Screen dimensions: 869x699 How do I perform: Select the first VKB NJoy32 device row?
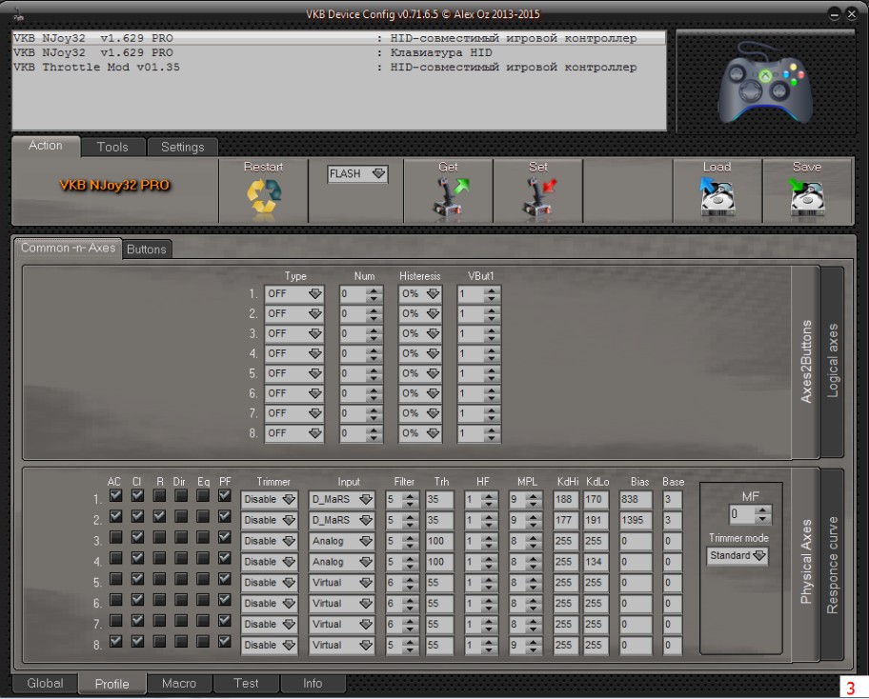click(x=338, y=38)
